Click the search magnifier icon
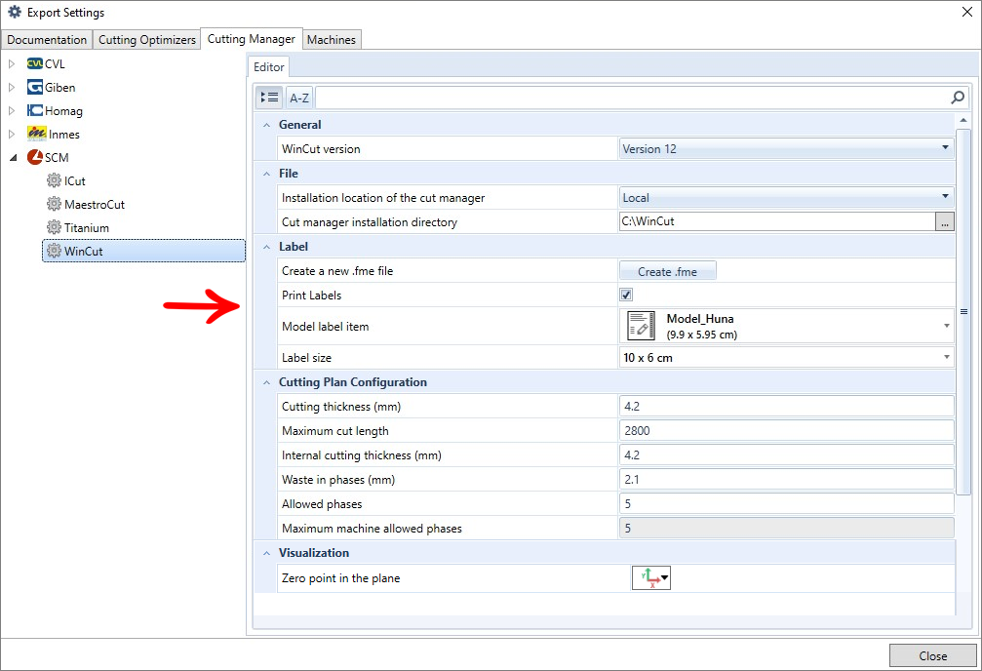The height and width of the screenshot is (671, 982). point(958,98)
